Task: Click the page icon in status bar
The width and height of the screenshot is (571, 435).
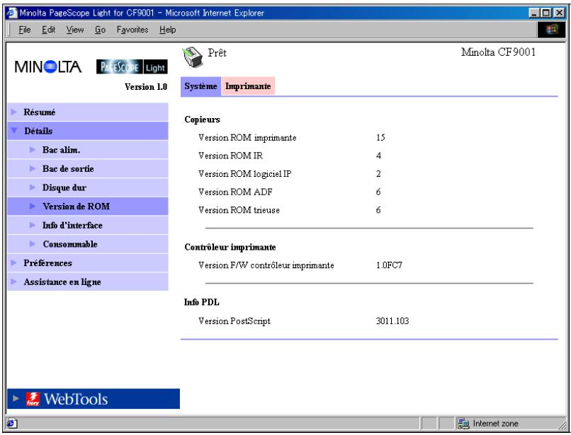Action: [x=11, y=424]
